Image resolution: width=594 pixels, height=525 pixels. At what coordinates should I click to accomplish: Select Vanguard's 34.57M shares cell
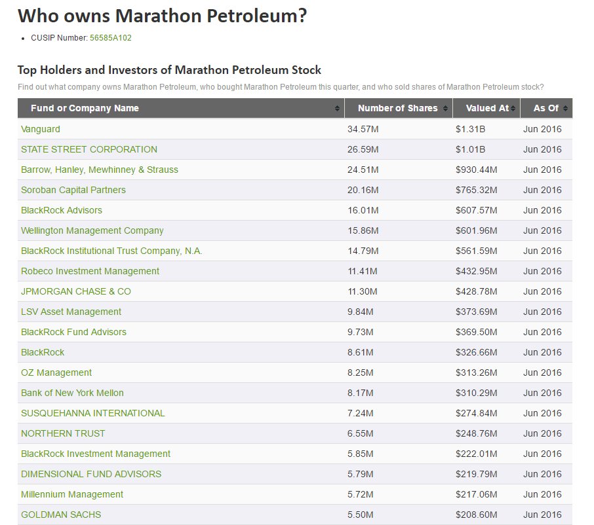399,129
